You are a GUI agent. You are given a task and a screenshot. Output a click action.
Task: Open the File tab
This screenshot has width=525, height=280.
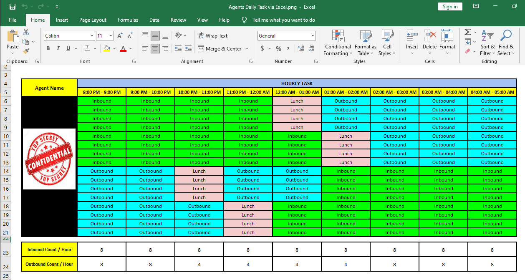(x=13, y=20)
